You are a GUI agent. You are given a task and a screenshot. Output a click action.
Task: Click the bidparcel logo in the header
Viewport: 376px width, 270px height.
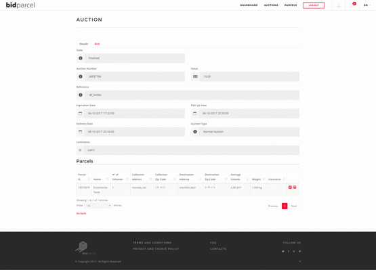point(20,5)
